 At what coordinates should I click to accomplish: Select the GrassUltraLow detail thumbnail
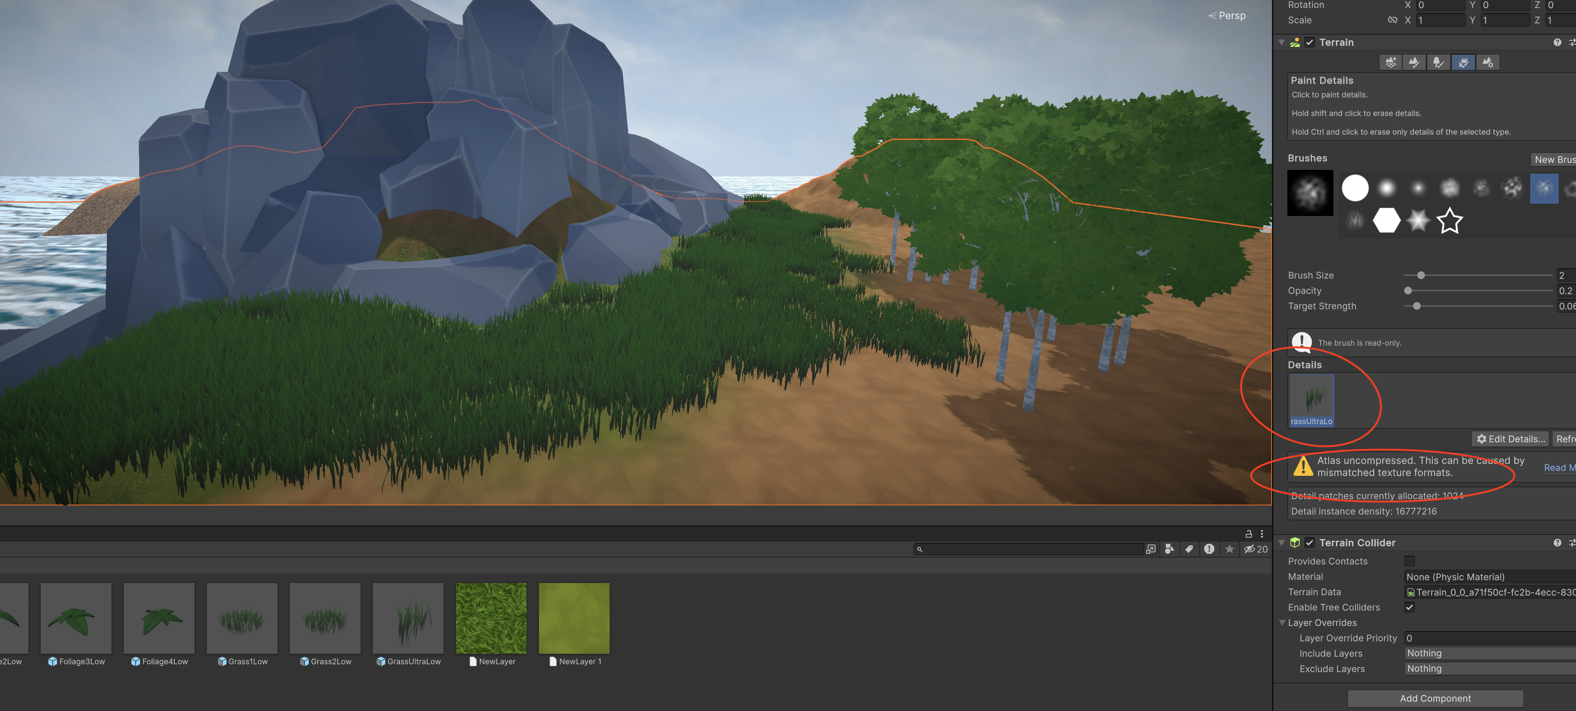pyautogui.click(x=408, y=618)
